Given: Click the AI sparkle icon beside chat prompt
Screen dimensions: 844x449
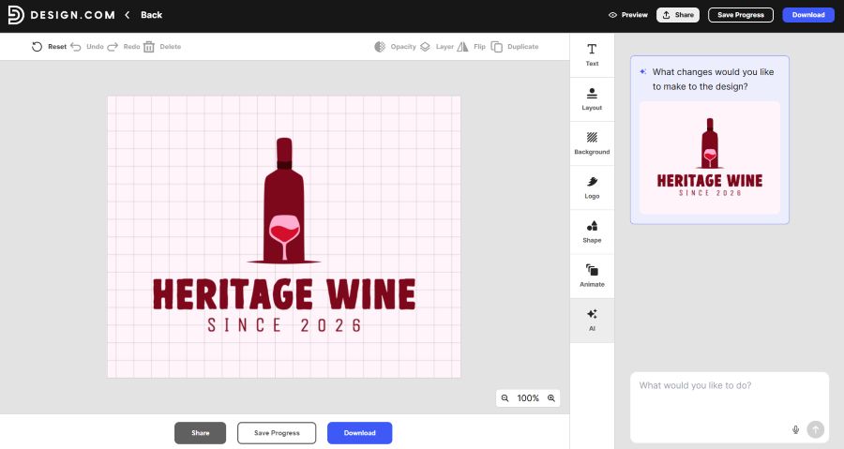Looking at the screenshot, I should [x=642, y=71].
